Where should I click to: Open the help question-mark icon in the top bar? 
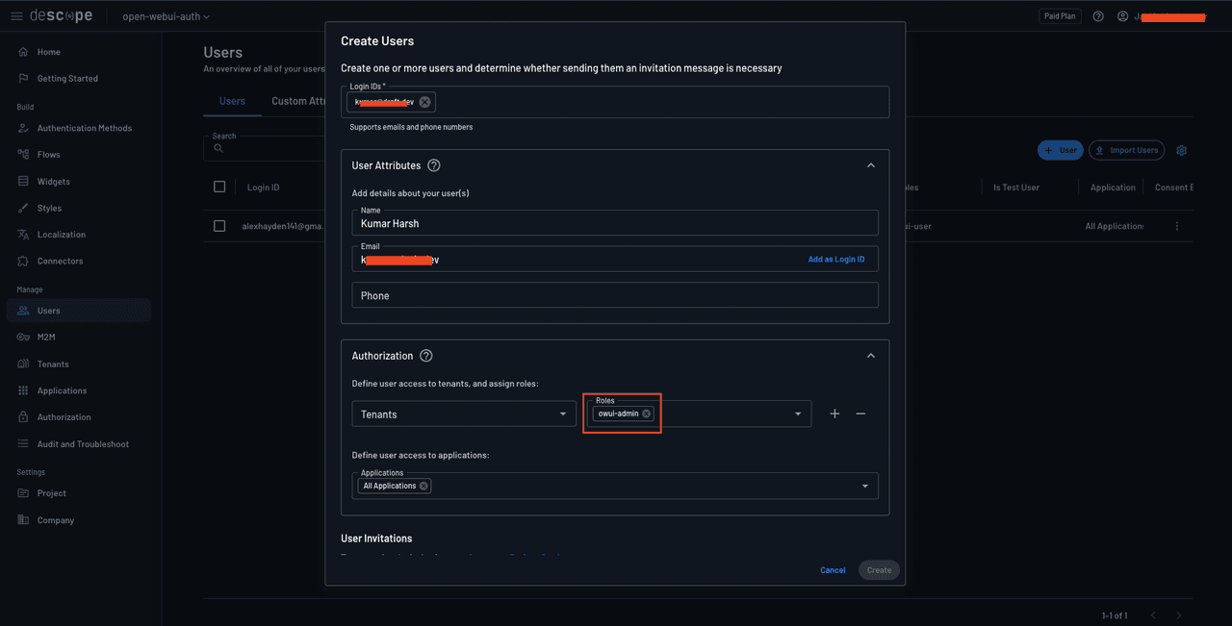tap(1098, 15)
